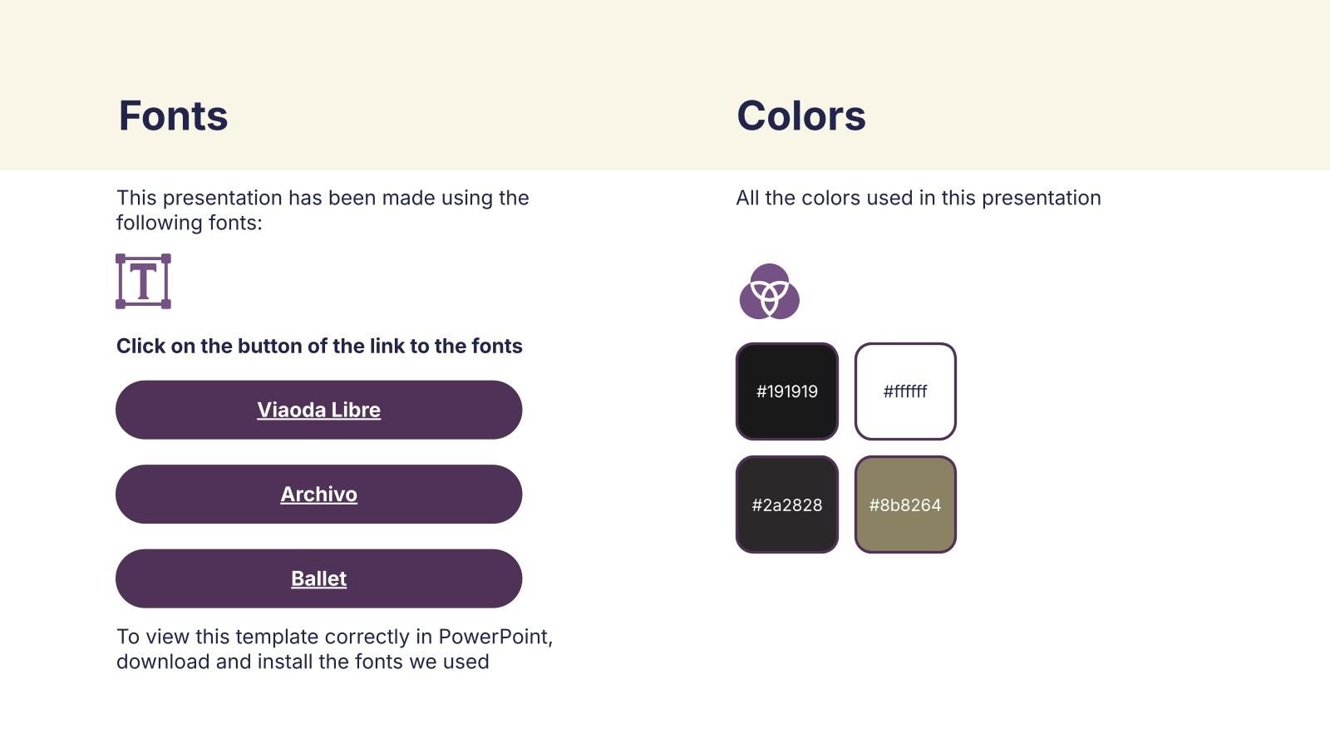Click the bold 'Click on the button' instruction
1330x748 pixels.
tap(319, 346)
